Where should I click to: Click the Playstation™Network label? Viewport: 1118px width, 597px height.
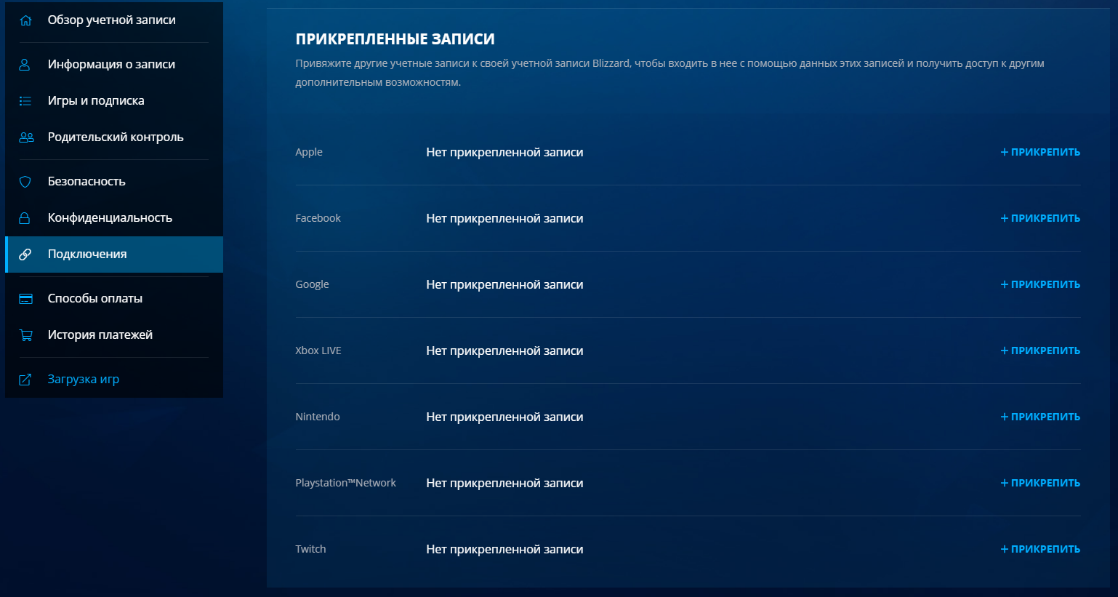click(x=345, y=484)
